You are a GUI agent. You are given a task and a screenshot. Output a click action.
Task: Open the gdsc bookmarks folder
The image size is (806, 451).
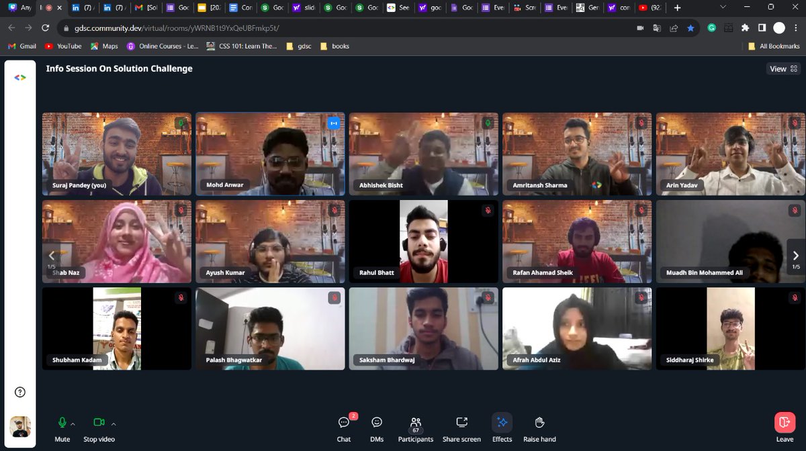[x=299, y=46]
